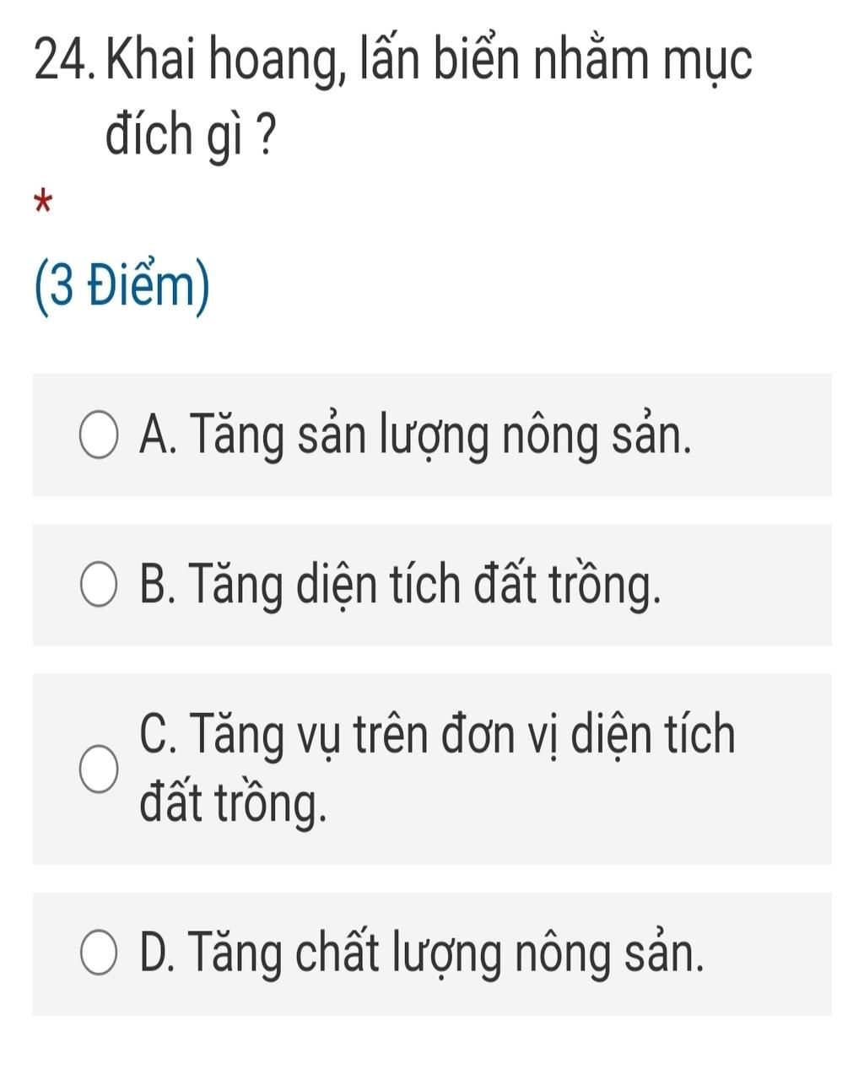
Task: Click the question number '24.'
Action: coord(67,62)
